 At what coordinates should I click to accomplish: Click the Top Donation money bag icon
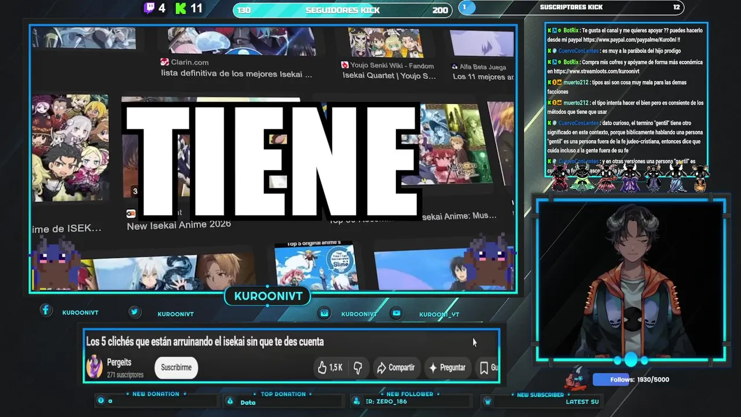point(230,401)
